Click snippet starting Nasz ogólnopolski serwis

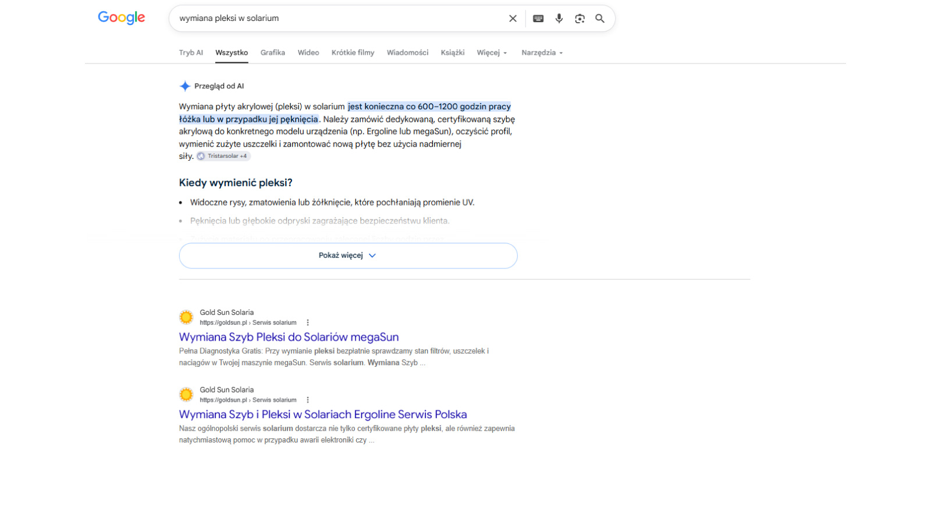pyautogui.click(x=347, y=434)
